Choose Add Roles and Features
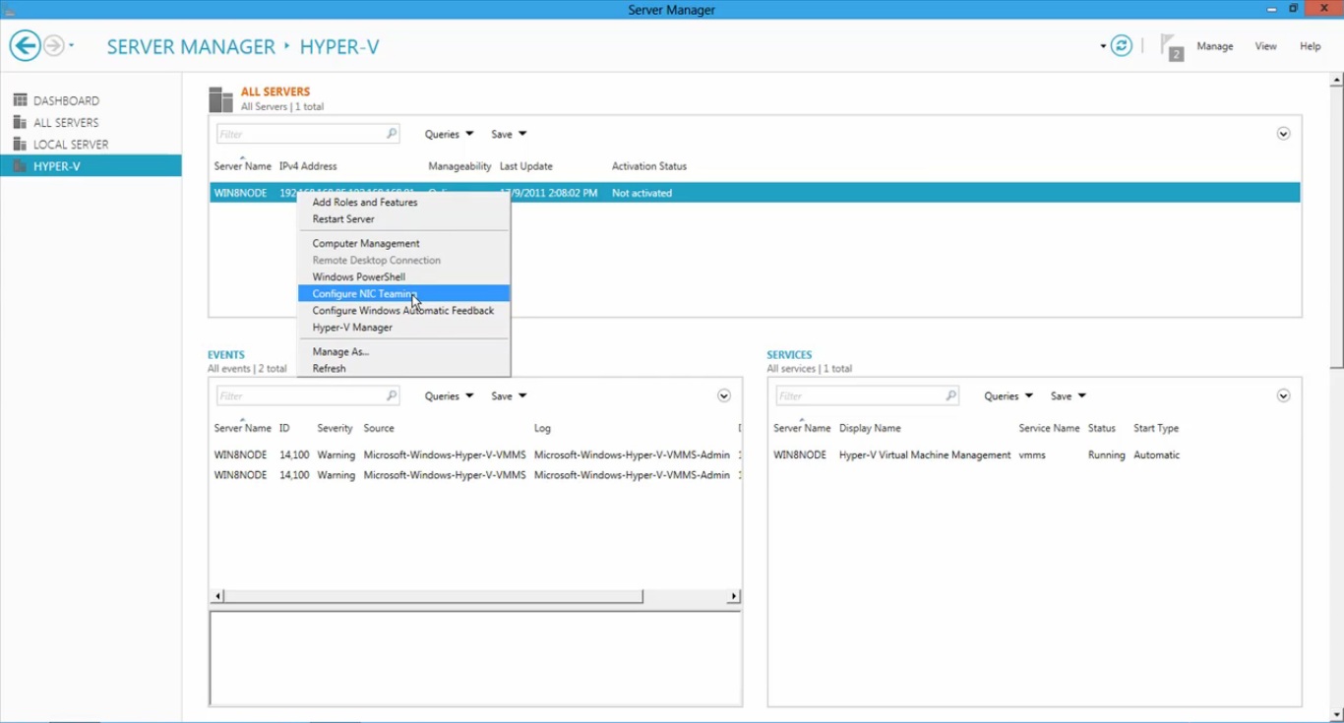 (403, 202)
